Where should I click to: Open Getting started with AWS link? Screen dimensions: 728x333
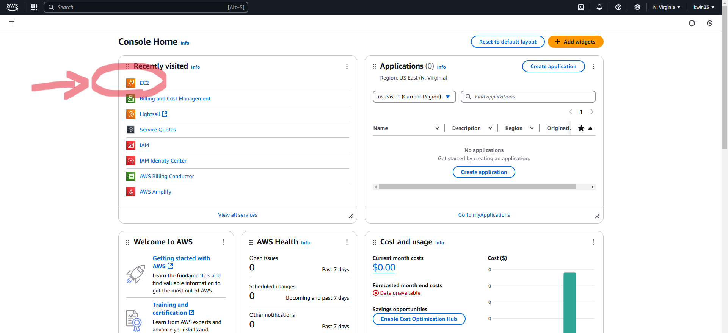tap(181, 262)
